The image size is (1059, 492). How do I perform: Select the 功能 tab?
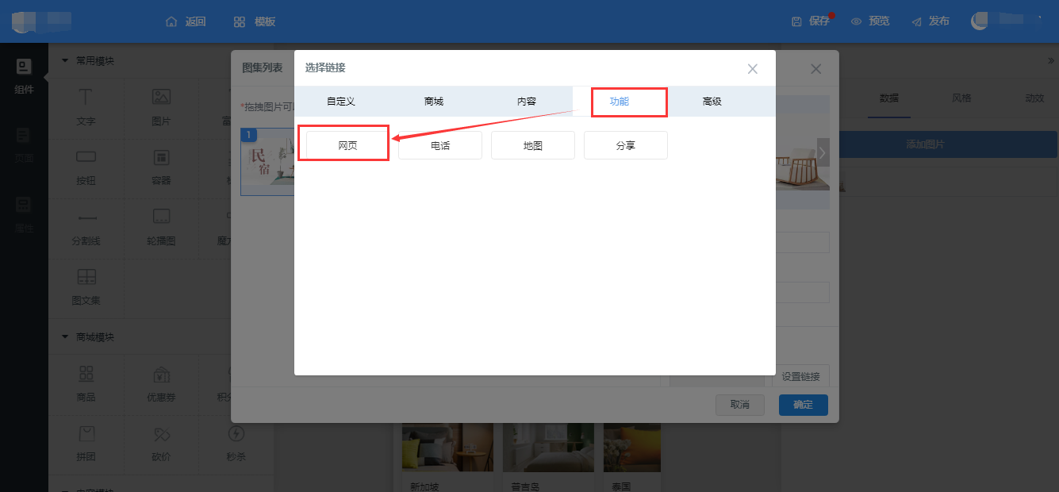tap(619, 102)
